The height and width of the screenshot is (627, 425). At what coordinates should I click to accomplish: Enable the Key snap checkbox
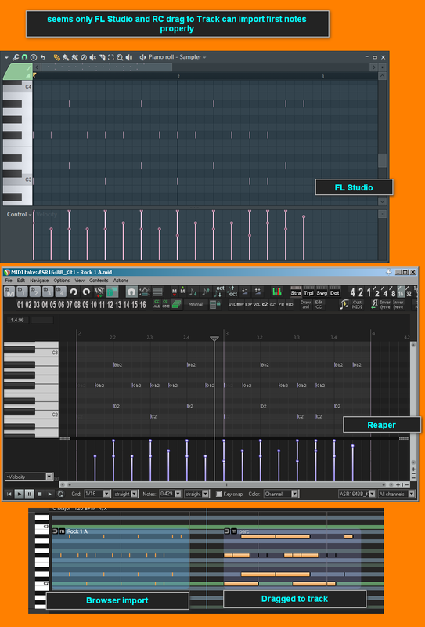(x=218, y=495)
